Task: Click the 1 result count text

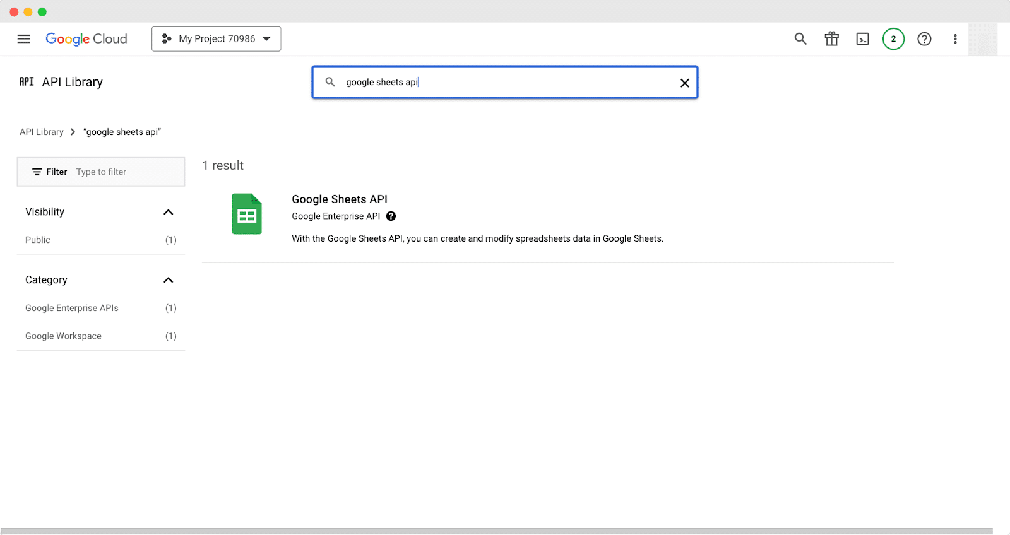Action: pyautogui.click(x=223, y=165)
